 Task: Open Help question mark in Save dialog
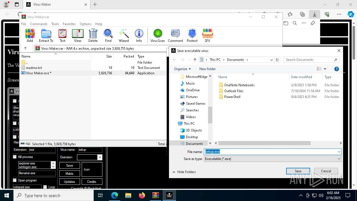coord(337,69)
